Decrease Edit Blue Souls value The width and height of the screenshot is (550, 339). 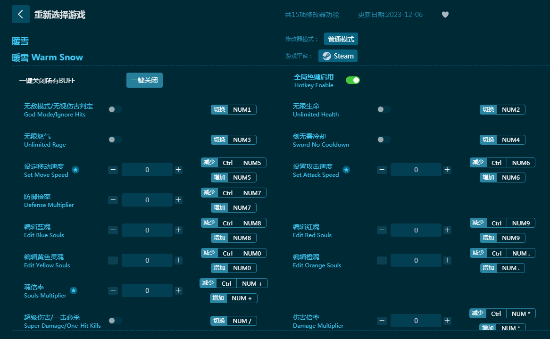113,230
